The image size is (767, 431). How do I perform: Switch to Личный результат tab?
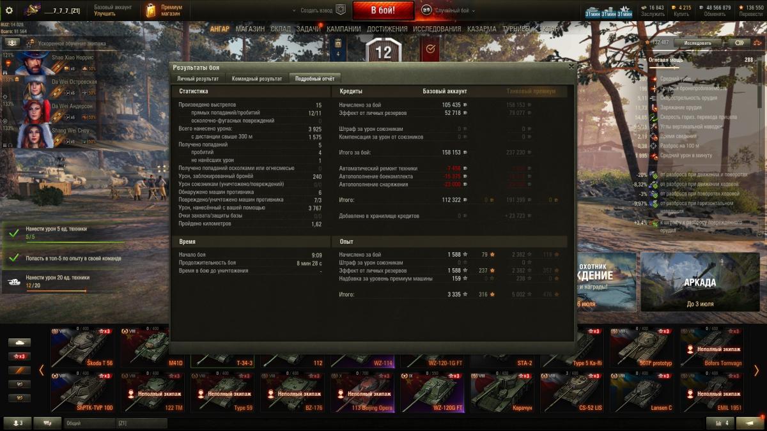[x=198, y=79]
